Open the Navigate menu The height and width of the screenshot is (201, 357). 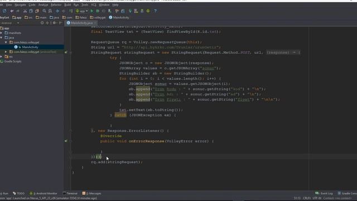click(x=20, y=5)
